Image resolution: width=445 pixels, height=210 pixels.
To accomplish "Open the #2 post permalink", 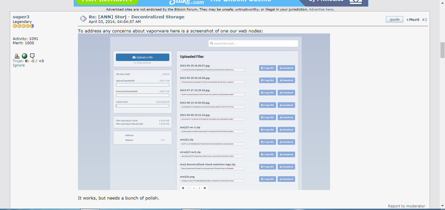I will click(424, 20).
